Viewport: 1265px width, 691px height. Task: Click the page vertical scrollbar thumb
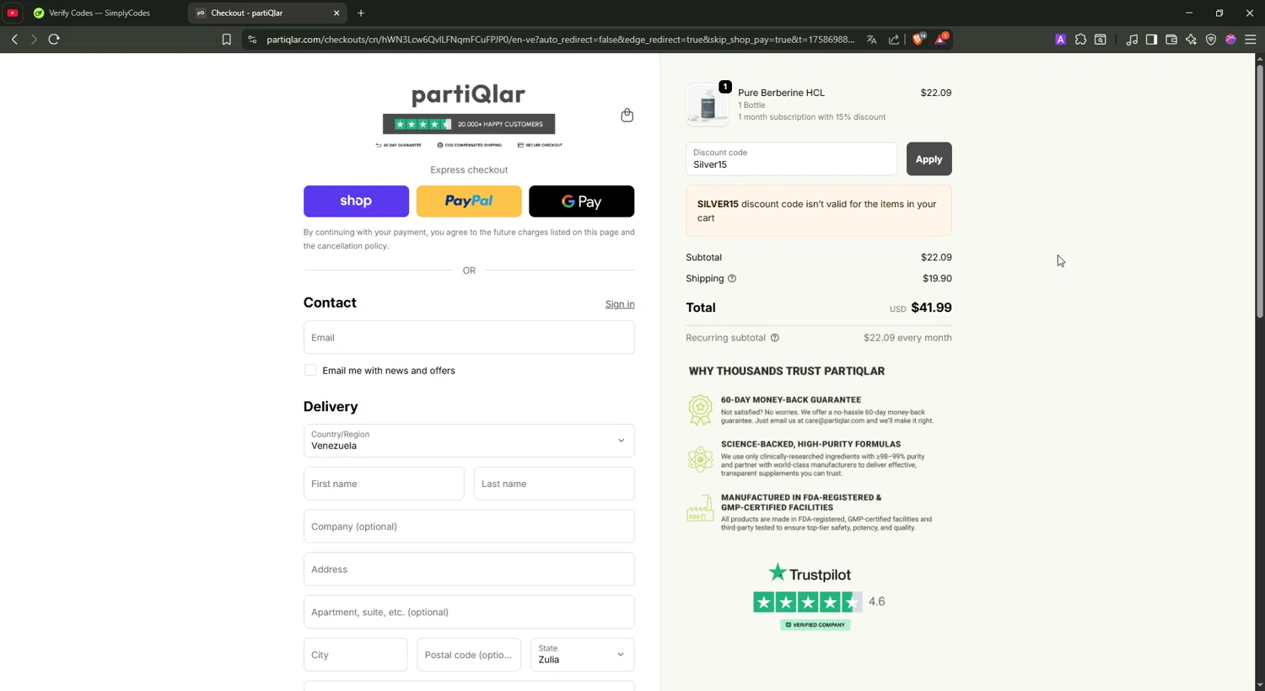click(x=1260, y=191)
